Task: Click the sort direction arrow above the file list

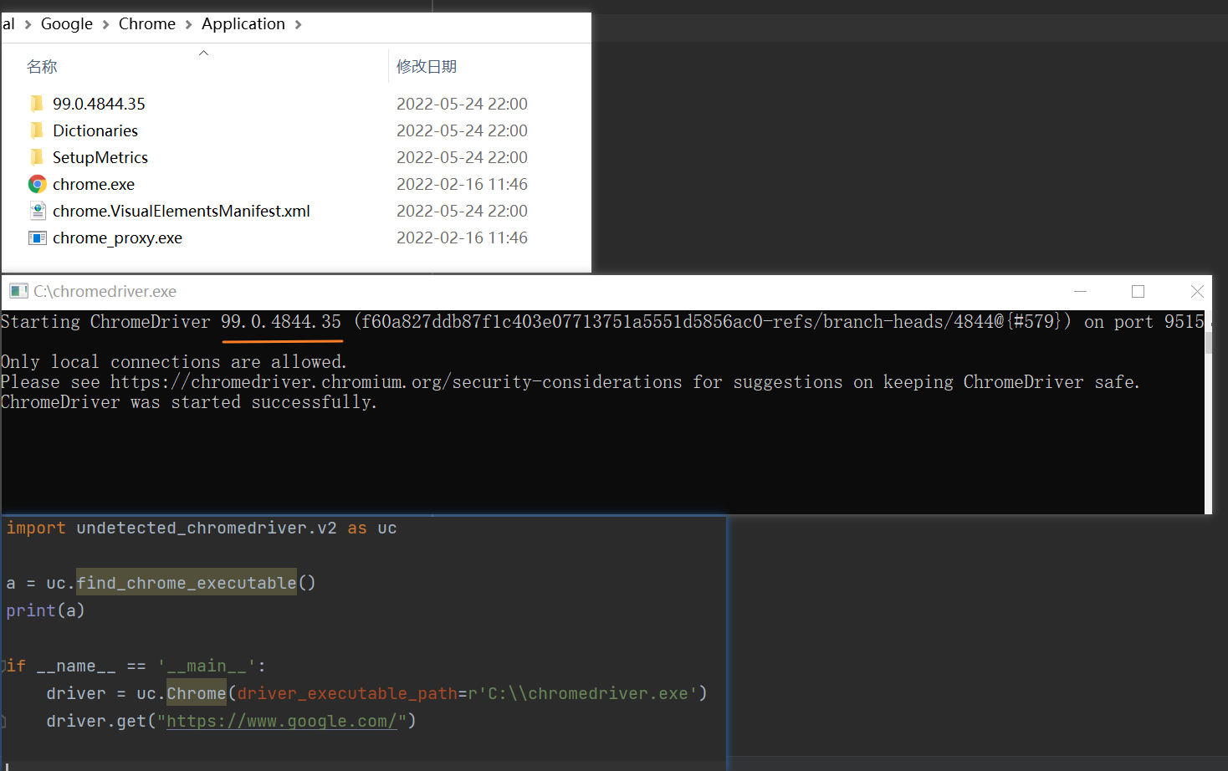Action: click(203, 53)
